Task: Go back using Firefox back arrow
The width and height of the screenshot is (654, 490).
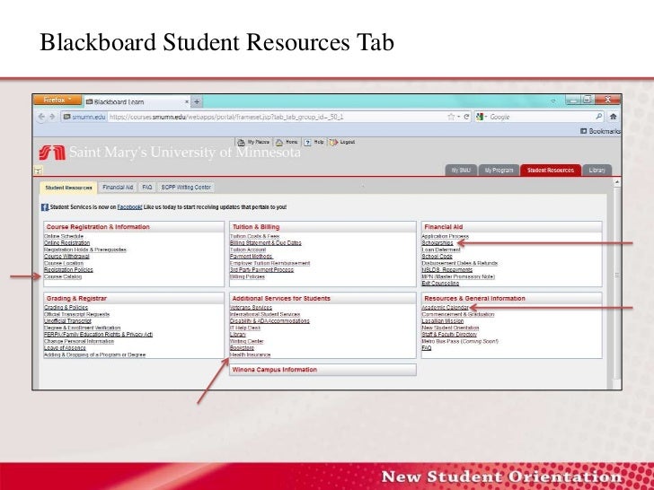Action: coord(41,117)
